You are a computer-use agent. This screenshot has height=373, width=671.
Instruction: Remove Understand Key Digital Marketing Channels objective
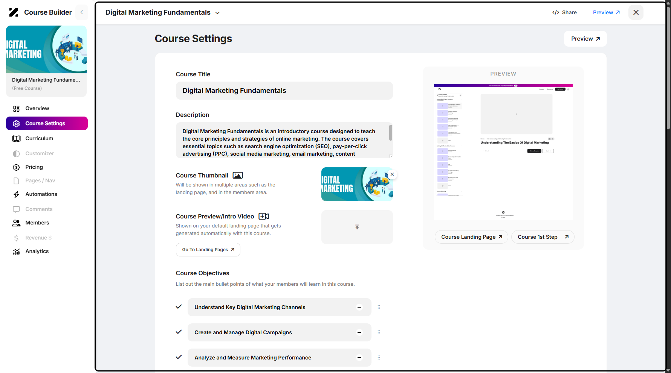359,307
